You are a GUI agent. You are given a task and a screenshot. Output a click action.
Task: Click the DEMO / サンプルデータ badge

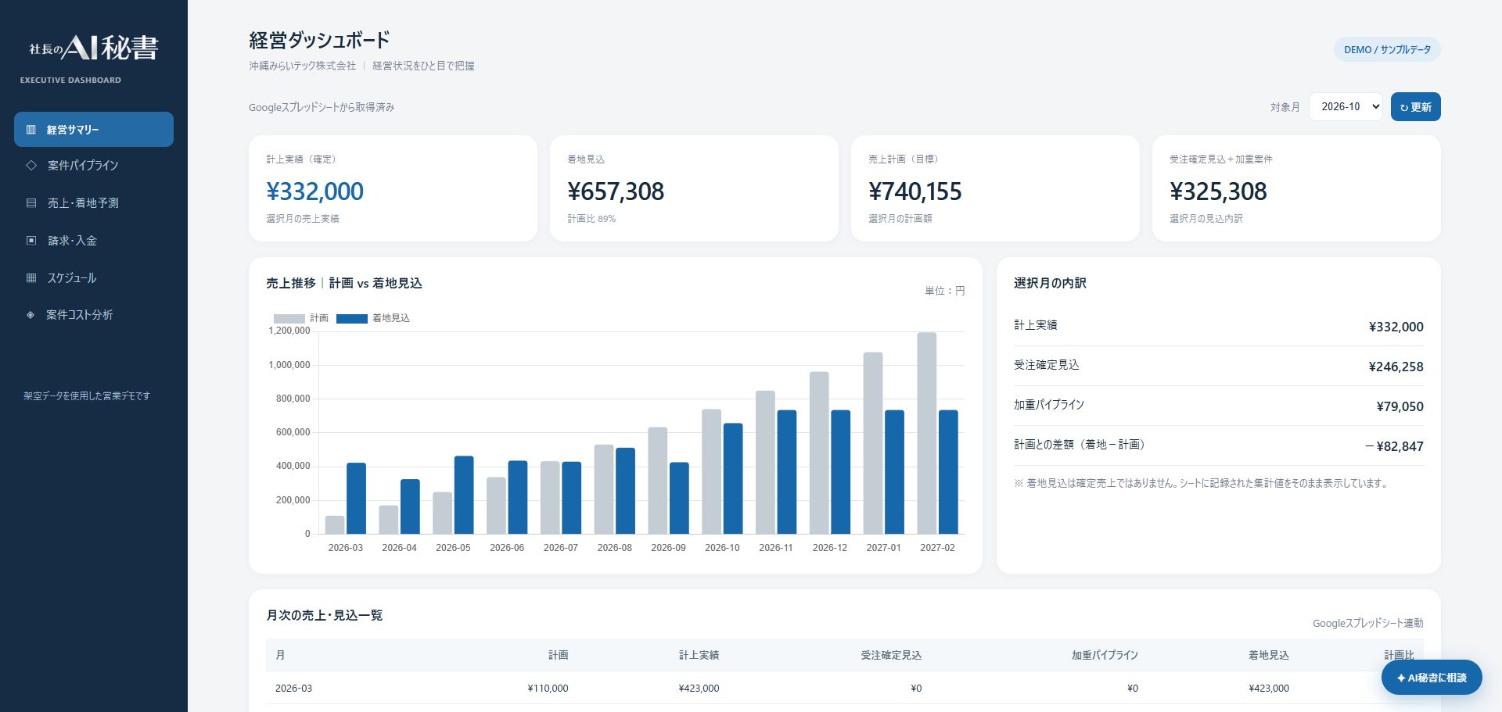(x=1387, y=49)
